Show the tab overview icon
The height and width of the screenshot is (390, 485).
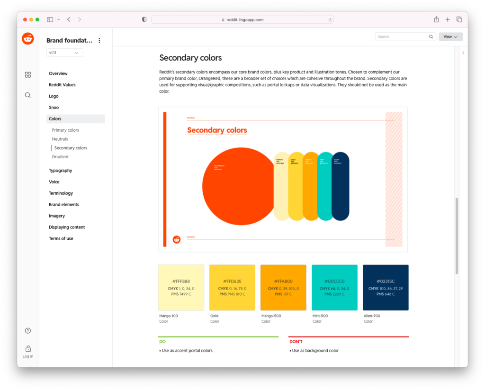(x=459, y=19)
